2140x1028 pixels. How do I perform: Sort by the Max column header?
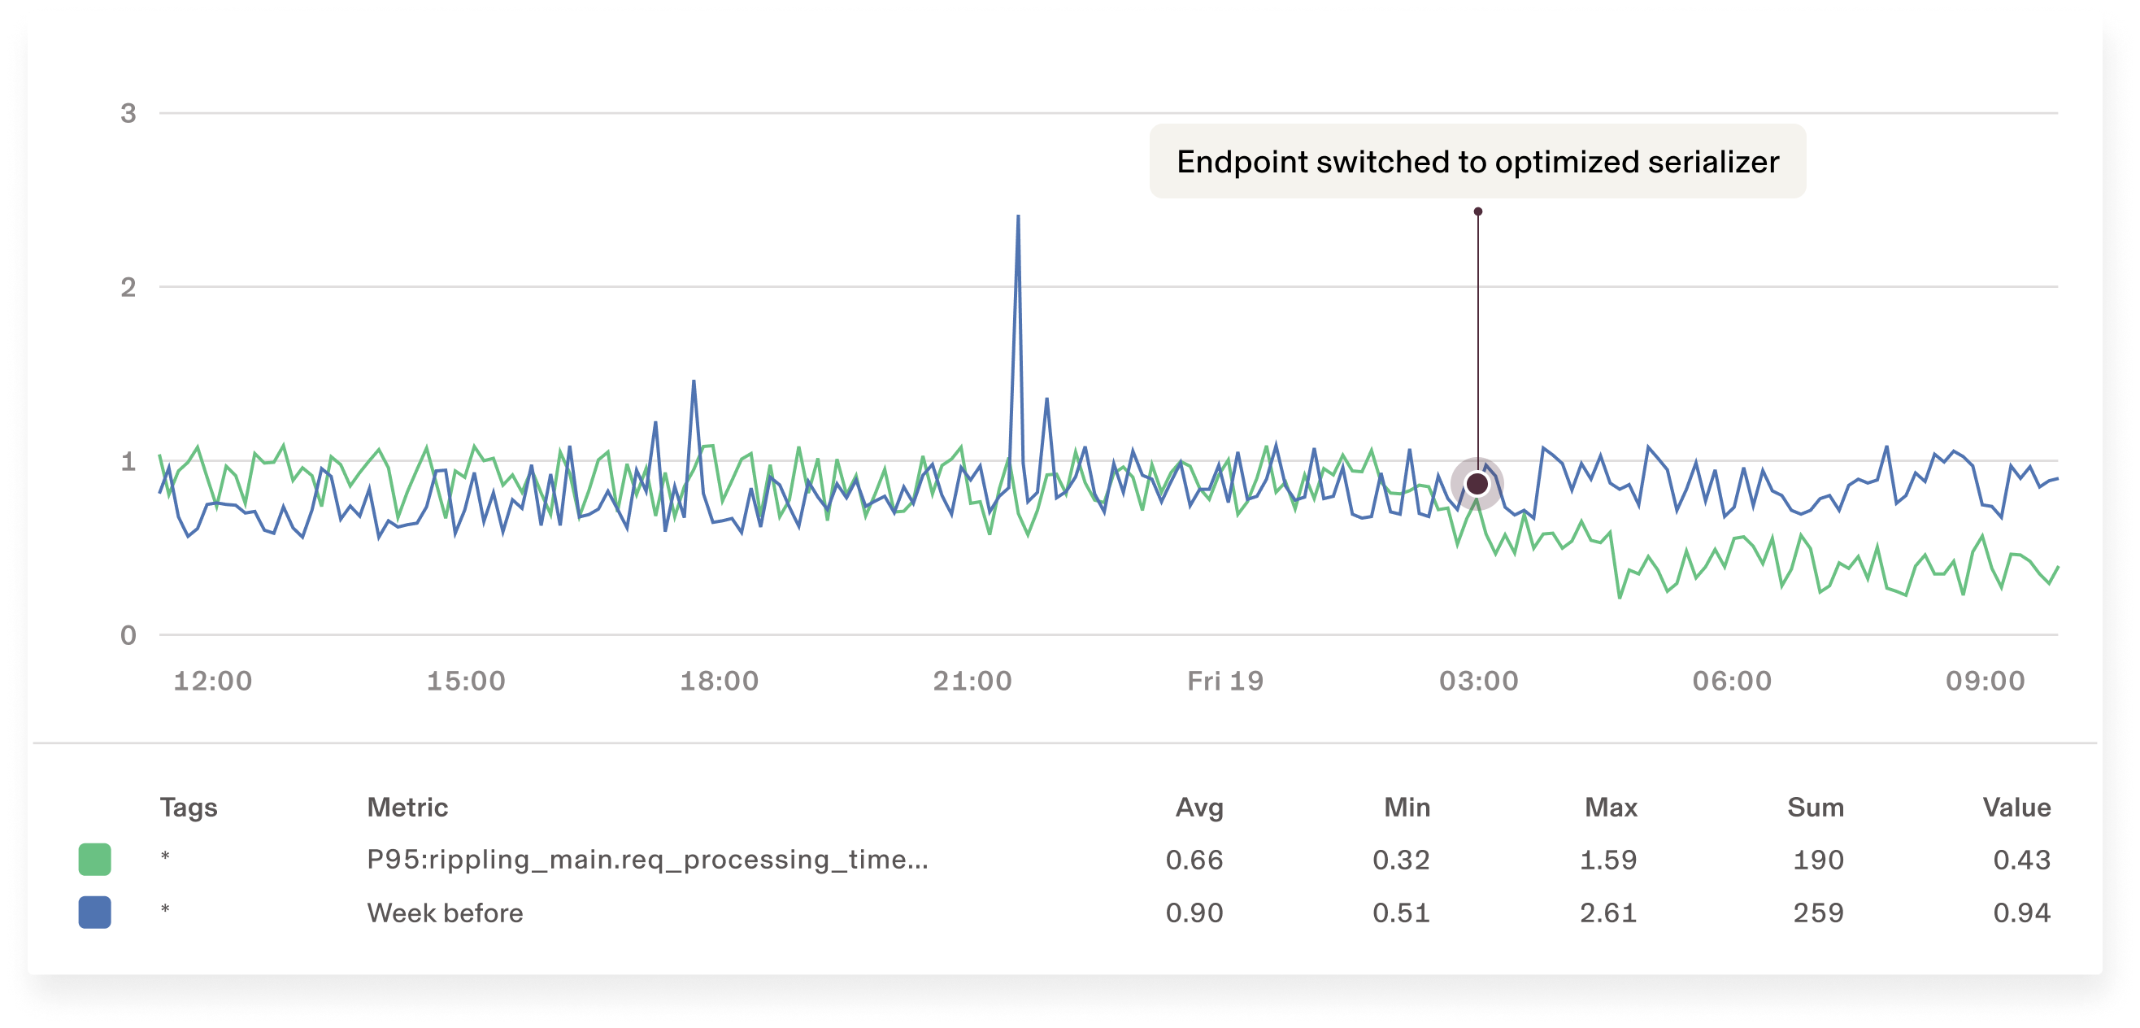(x=1611, y=807)
